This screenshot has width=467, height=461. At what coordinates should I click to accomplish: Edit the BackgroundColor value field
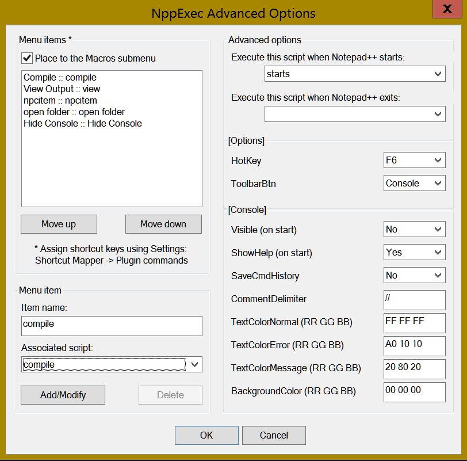pyautogui.click(x=415, y=392)
